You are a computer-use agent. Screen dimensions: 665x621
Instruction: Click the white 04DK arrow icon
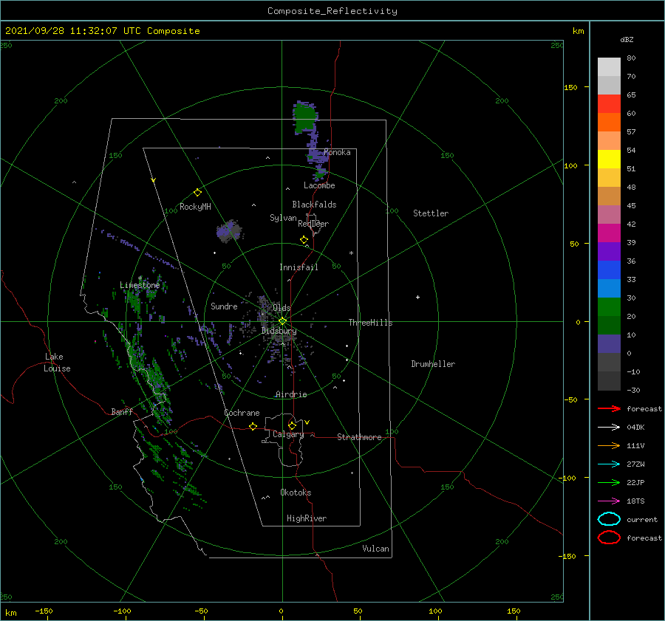pos(609,427)
